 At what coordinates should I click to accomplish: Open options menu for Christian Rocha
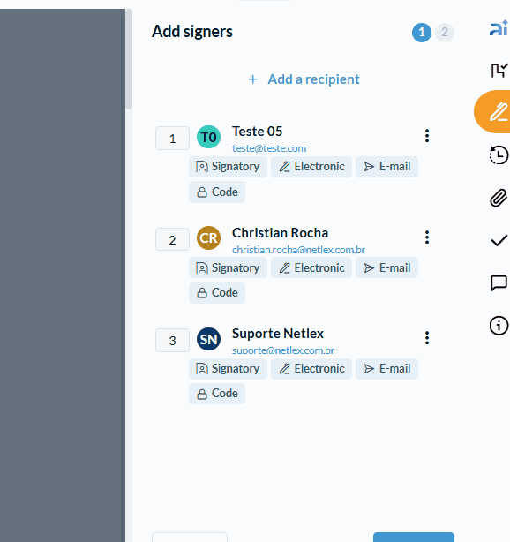coord(427,237)
